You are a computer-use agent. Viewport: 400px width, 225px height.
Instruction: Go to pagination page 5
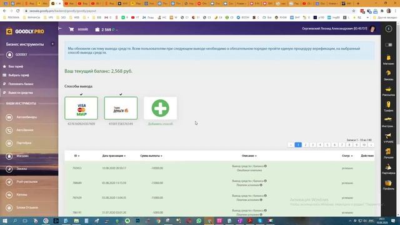coord(327,145)
